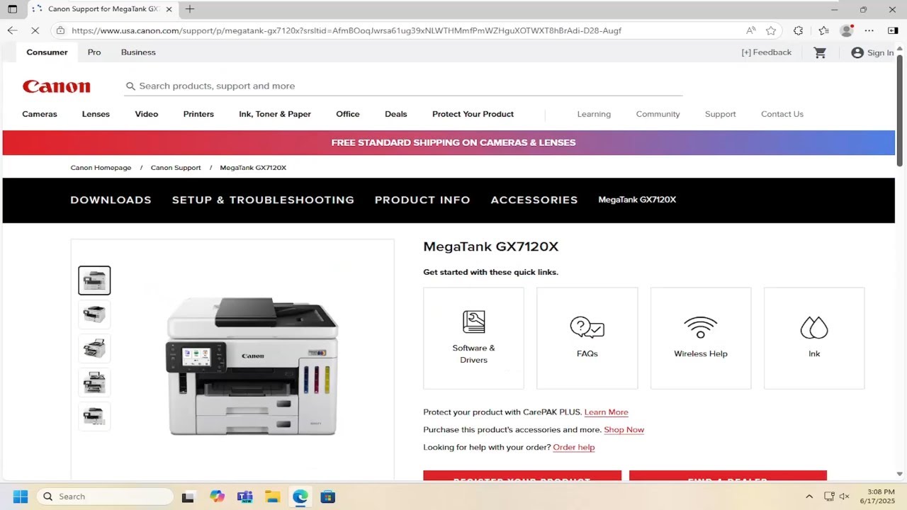The width and height of the screenshot is (907, 510).
Task: Click the Feedback link
Action: (x=766, y=52)
